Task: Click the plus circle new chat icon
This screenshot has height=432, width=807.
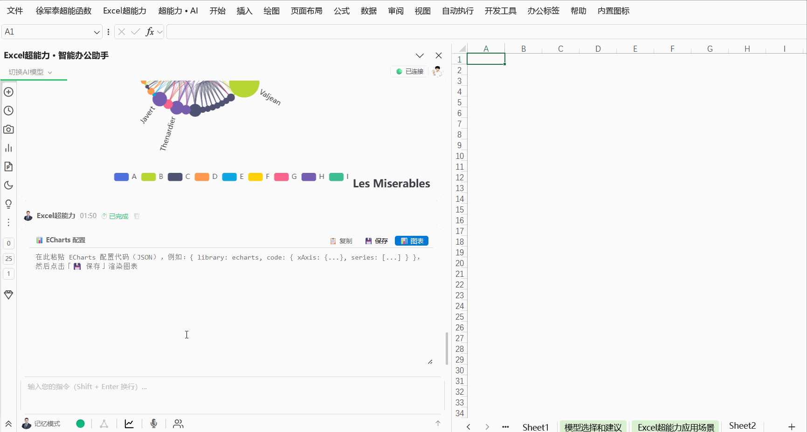Action: coord(8,92)
